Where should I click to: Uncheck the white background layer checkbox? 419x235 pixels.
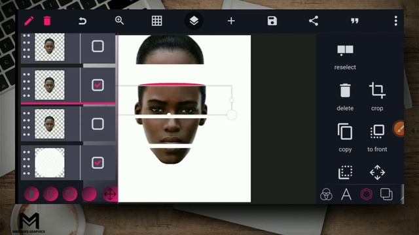pyautogui.click(x=98, y=163)
